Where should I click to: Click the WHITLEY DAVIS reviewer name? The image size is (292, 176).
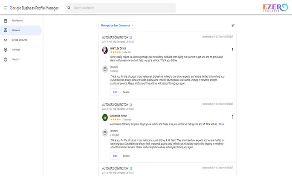pyautogui.click(x=118, y=48)
